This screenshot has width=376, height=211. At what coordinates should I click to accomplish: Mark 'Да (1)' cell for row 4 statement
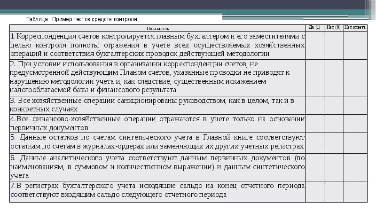coord(314,123)
